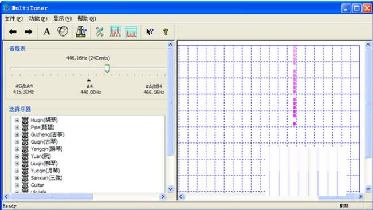Screen dimensions: 373x210
Task: Click the speaker sound toolbar icon
Action: point(62,31)
